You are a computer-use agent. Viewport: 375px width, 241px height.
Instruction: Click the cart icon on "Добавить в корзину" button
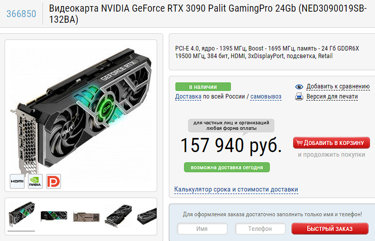tap(299, 143)
